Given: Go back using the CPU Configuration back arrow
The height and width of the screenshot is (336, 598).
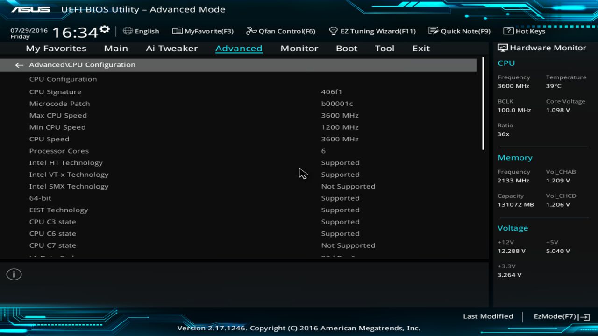Looking at the screenshot, I should [19, 65].
